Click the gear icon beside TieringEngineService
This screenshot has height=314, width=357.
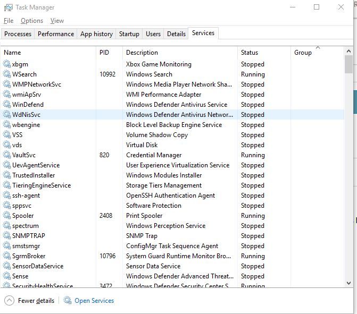(7, 185)
